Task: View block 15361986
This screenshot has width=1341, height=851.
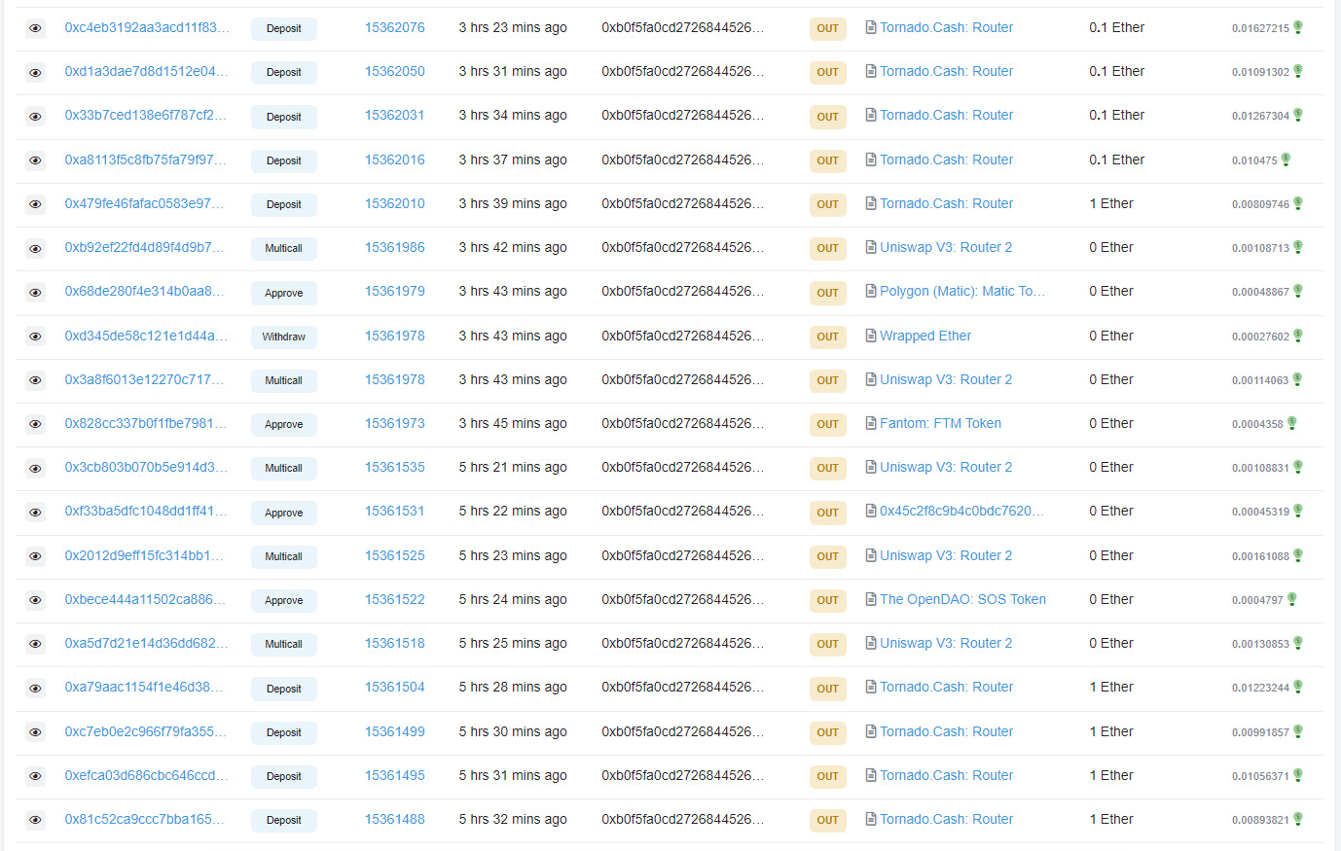Action: click(x=395, y=247)
